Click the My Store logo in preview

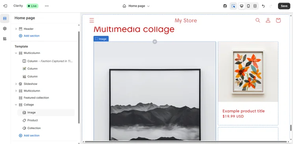point(186,20)
